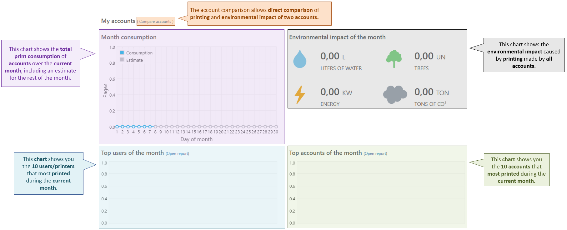This screenshot has height=230, width=567.
Task: Select day 7 consumption data point
Action: tap(150, 127)
